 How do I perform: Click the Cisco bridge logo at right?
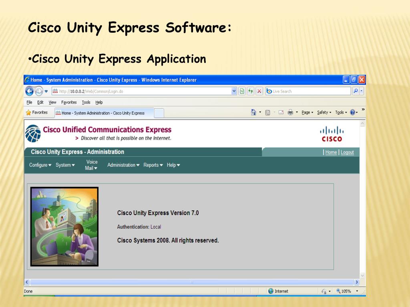tap(332, 134)
